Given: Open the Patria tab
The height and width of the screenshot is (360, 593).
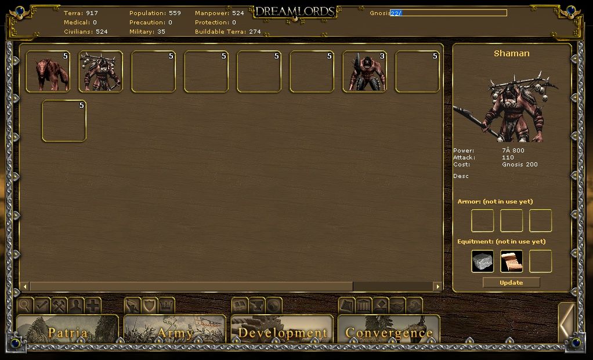Looking at the screenshot, I should click(x=67, y=329).
